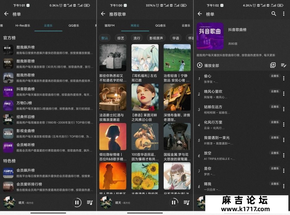Image resolution: width=290 pixels, height=215 pixels.
Task: Open the 会员爱听排行榜 chart
Action: coord(48,187)
